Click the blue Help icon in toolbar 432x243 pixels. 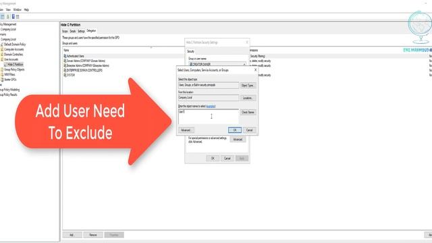click(13, 17)
